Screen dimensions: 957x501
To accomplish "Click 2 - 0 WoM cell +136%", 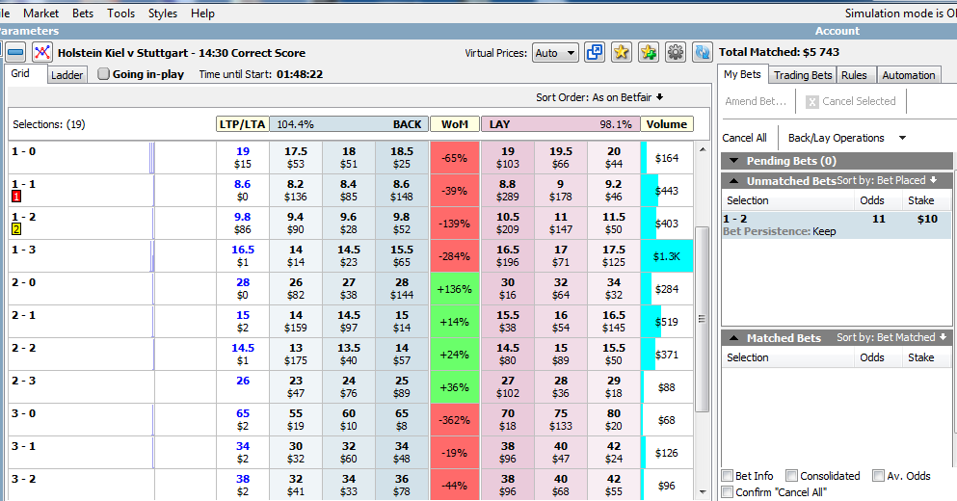I will 455,289.
